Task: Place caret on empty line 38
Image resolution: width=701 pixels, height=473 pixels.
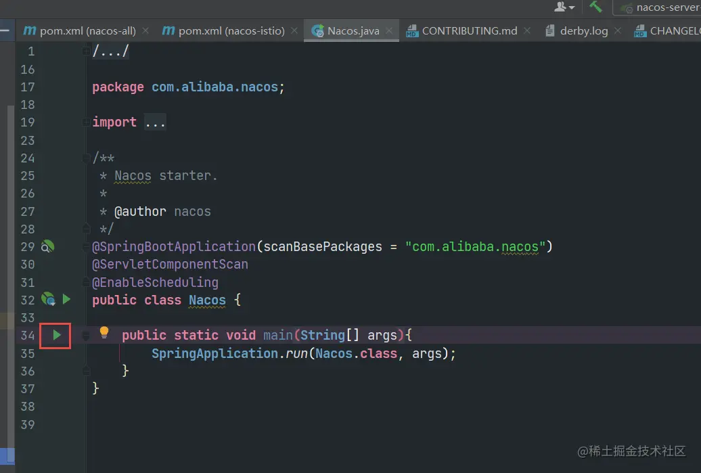Action: pyautogui.click(x=393, y=407)
